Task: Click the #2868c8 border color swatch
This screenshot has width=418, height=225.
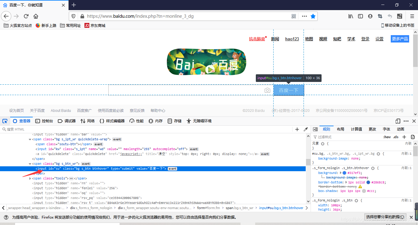Action: pyautogui.click(x=368, y=183)
